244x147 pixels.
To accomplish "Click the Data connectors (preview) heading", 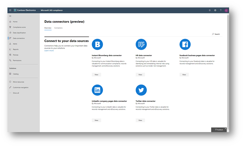I will pyautogui.click(x=64, y=22).
